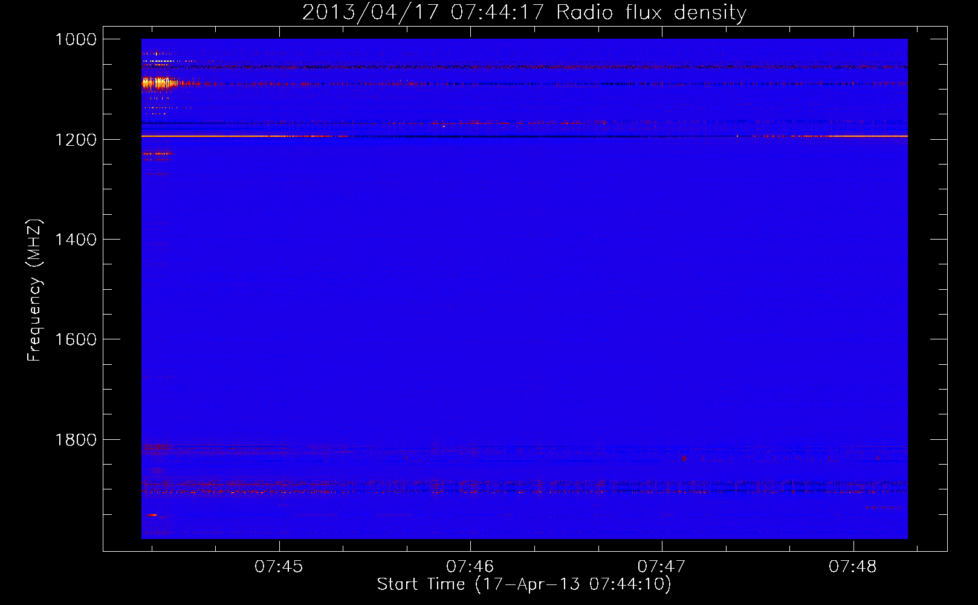
Task: Click the plot title '2013/04/17 07:44:17 Radio flux density'
Action: point(524,12)
